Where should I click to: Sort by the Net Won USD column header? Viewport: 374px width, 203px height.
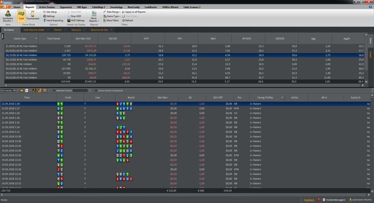pyautogui.click(x=83, y=38)
